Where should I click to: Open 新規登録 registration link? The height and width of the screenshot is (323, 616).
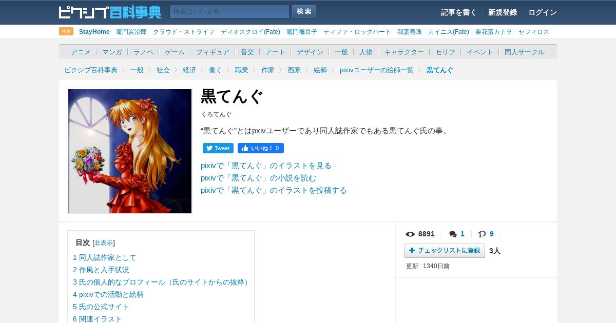coord(502,12)
